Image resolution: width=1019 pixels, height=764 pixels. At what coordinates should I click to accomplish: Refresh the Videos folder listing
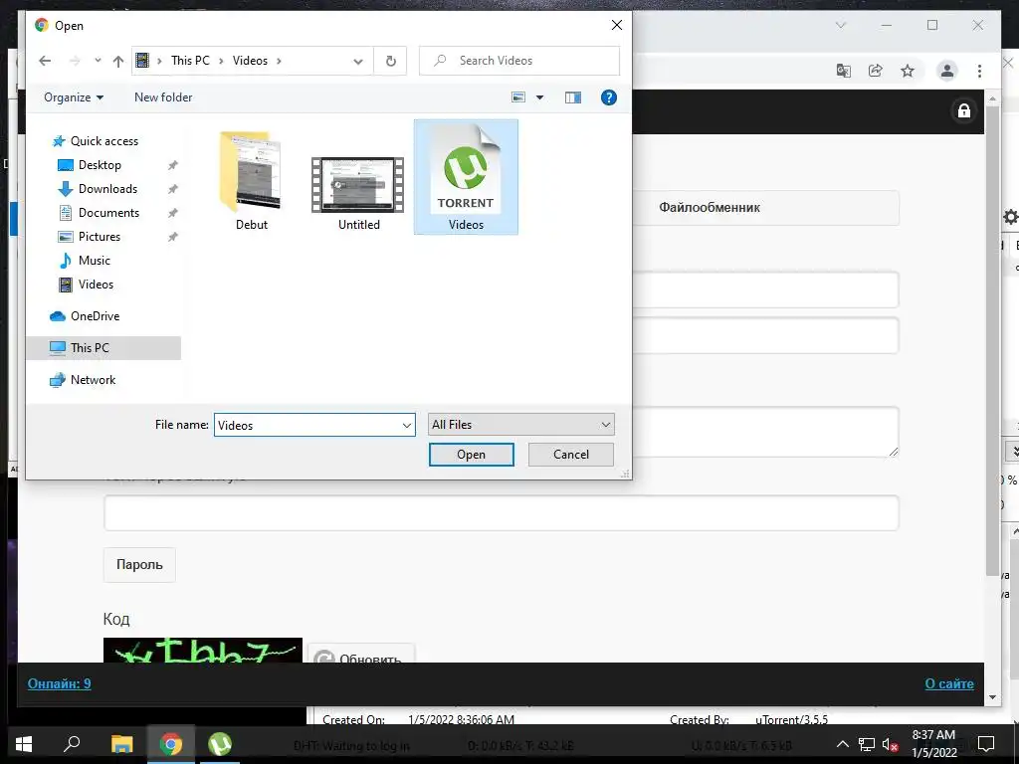[x=390, y=61]
